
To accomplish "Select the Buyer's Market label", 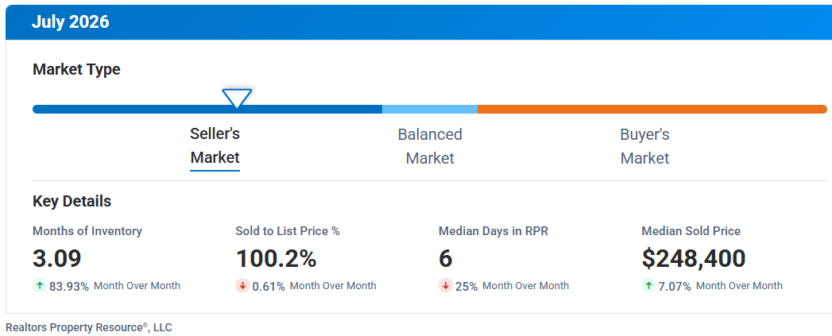I will (644, 146).
